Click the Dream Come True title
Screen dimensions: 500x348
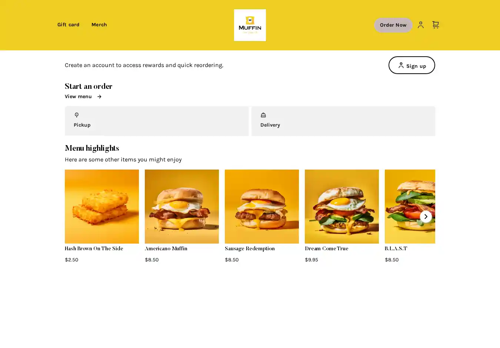[x=326, y=249]
